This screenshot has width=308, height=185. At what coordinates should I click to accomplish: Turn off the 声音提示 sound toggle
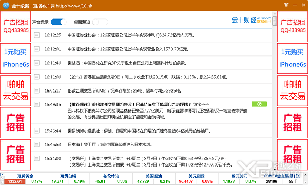(x=59, y=22)
